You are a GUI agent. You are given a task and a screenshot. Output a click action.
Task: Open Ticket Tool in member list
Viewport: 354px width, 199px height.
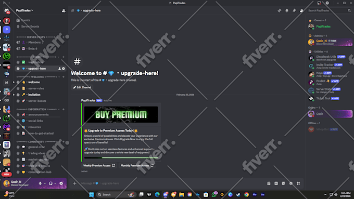(330, 99)
